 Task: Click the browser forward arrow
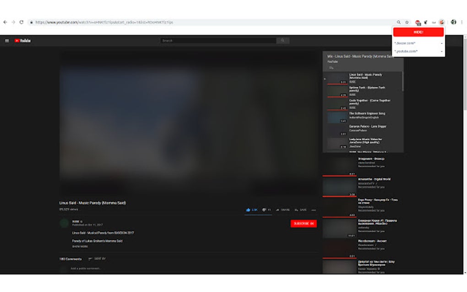pyautogui.click(x=13, y=22)
